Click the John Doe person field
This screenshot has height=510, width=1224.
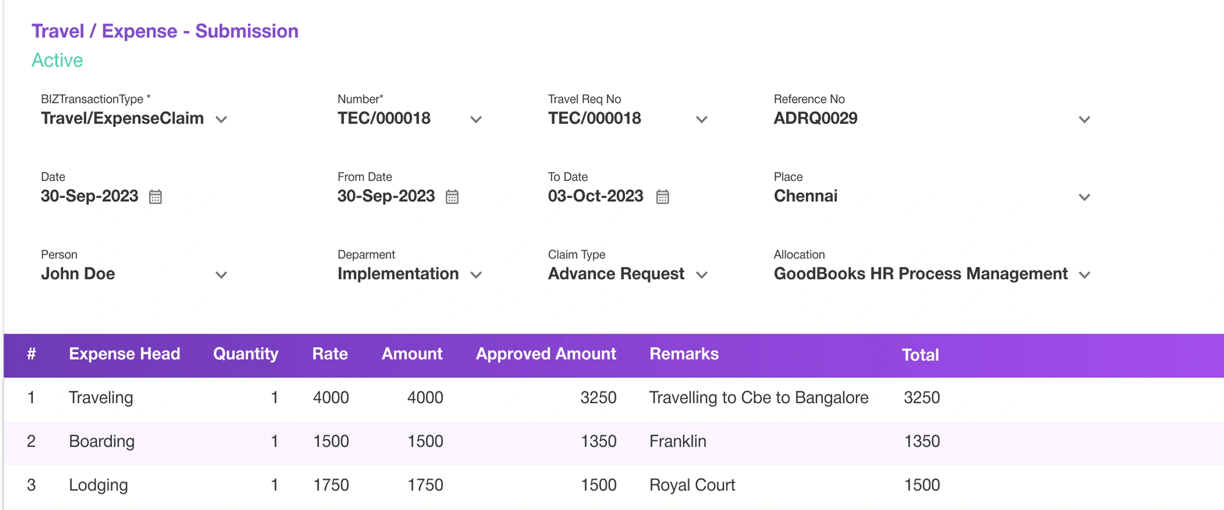point(78,274)
